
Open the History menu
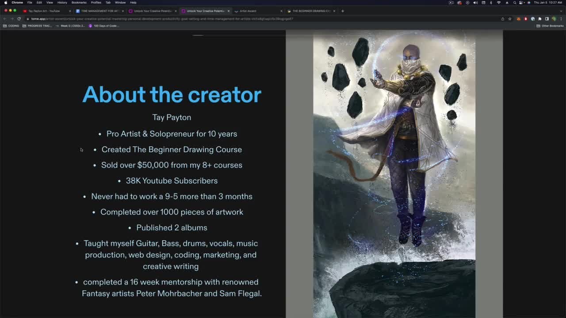point(62,3)
